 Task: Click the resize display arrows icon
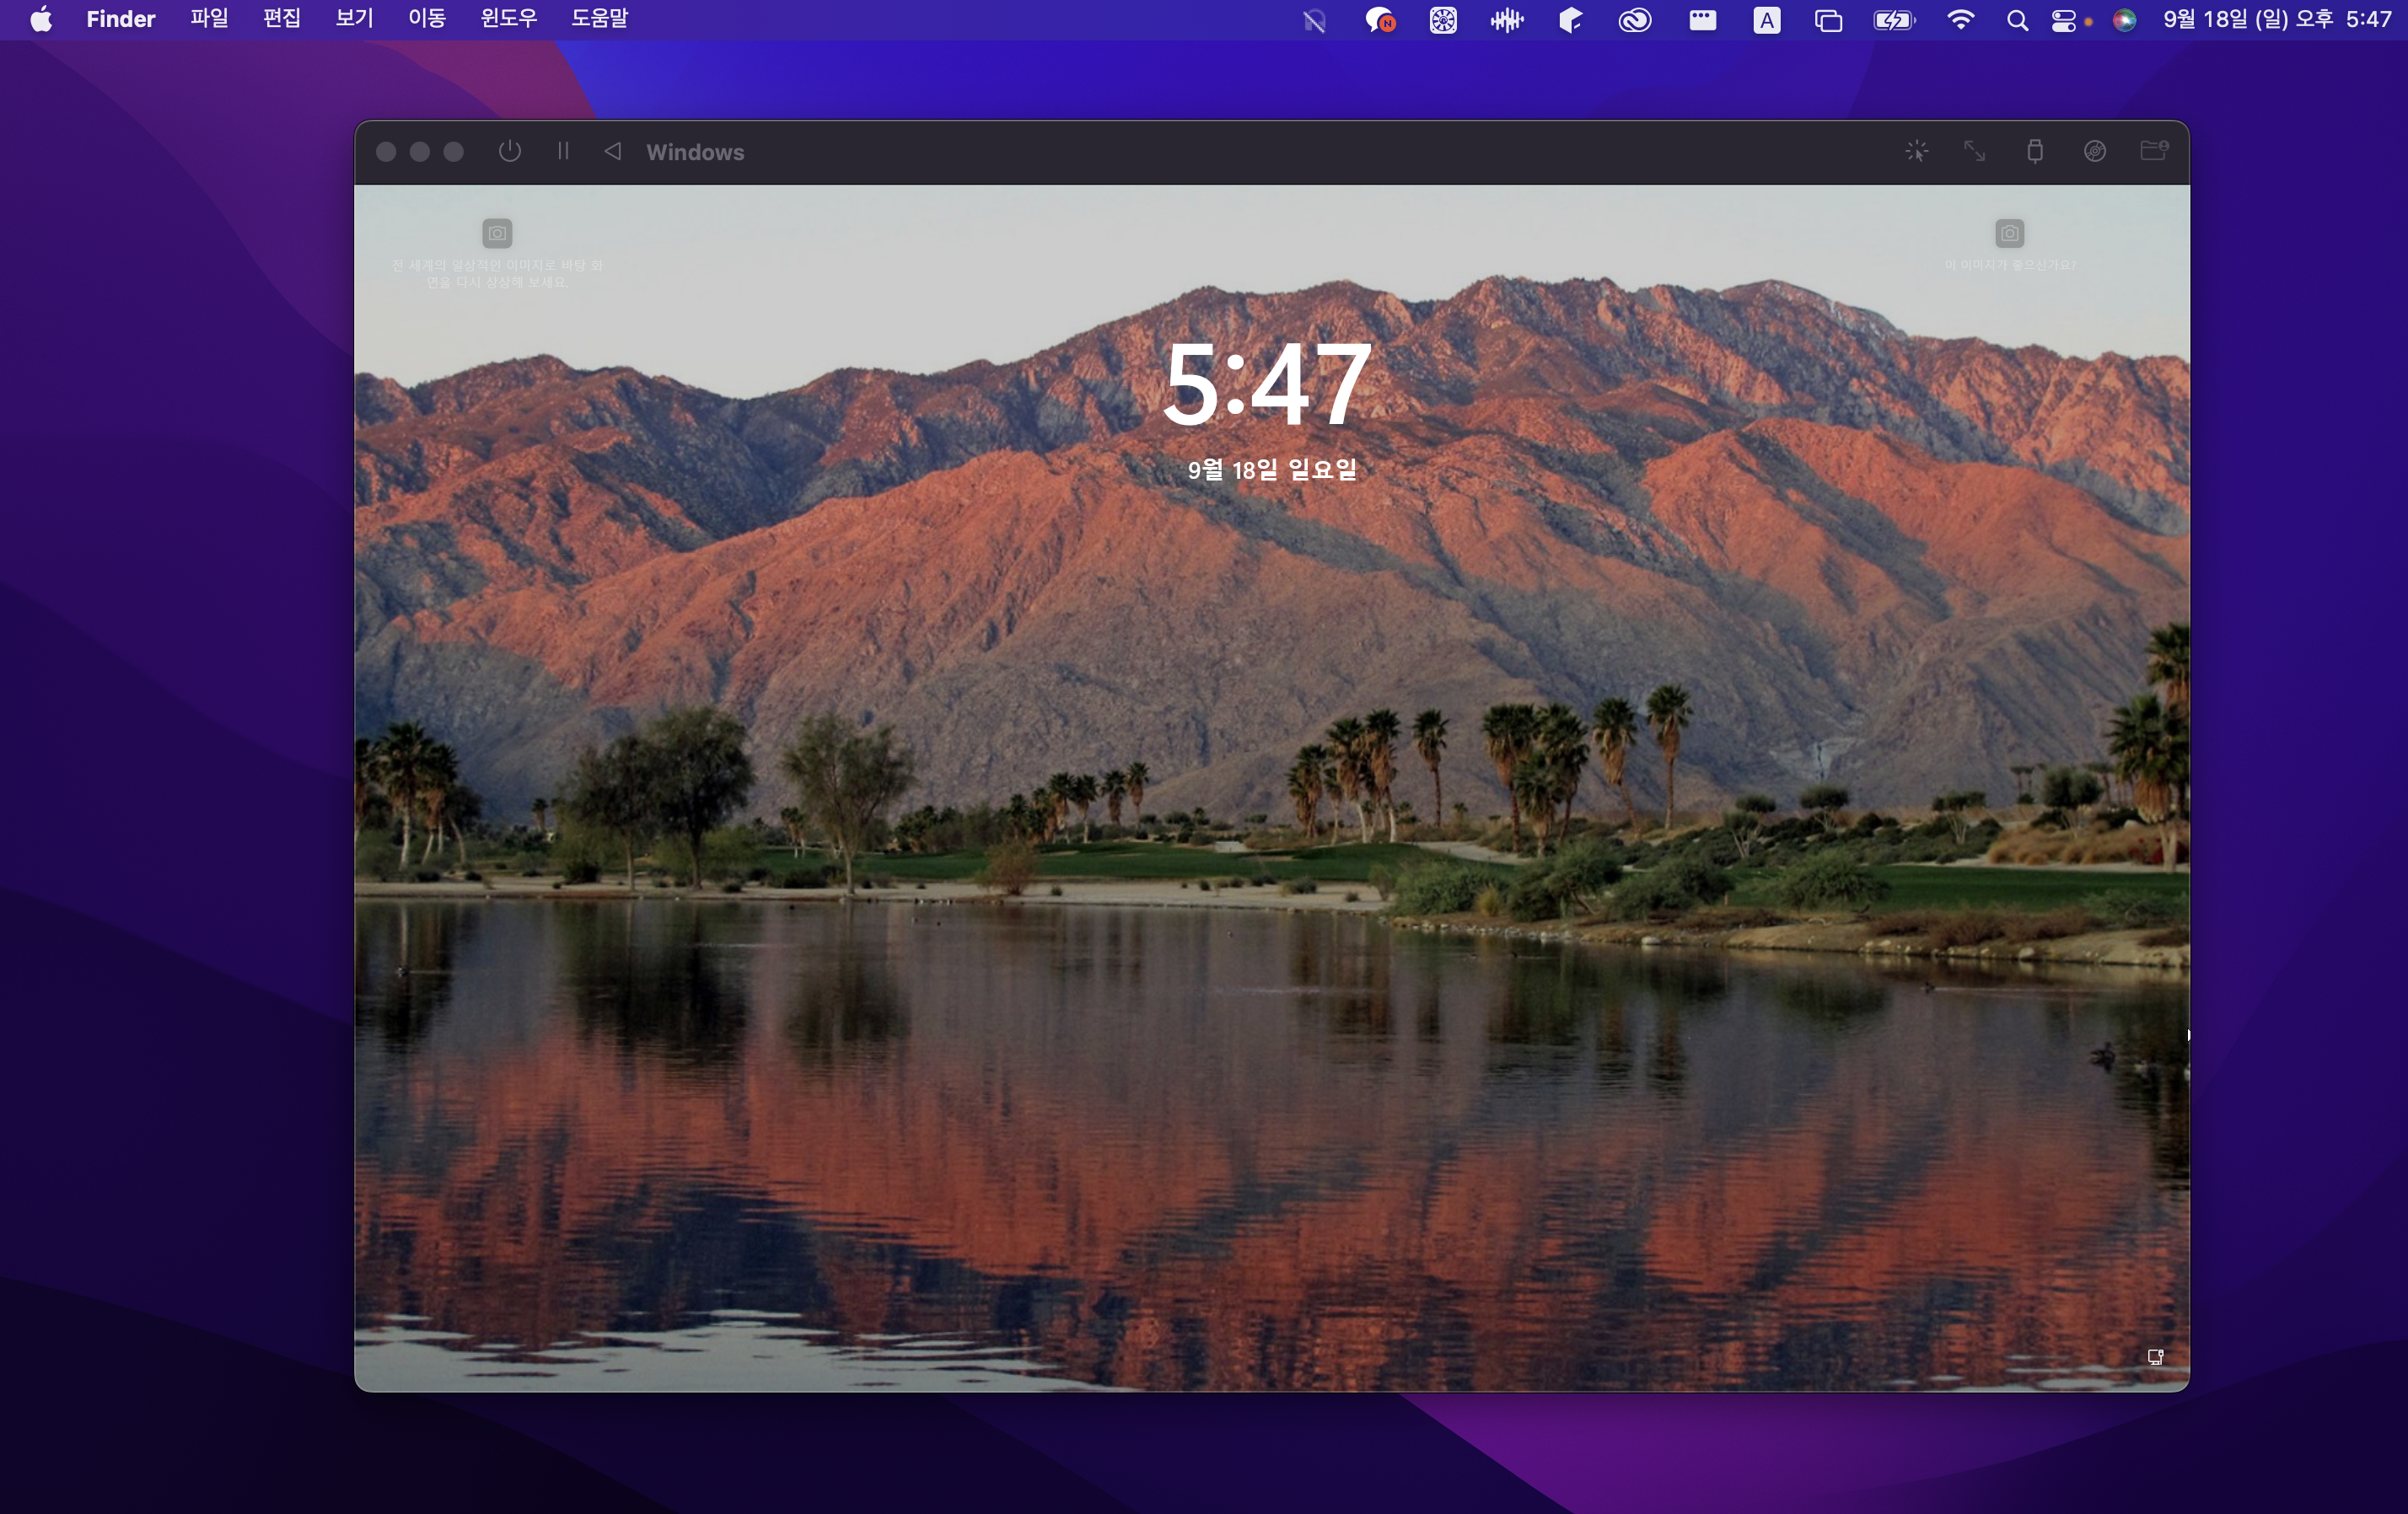pyautogui.click(x=1974, y=152)
